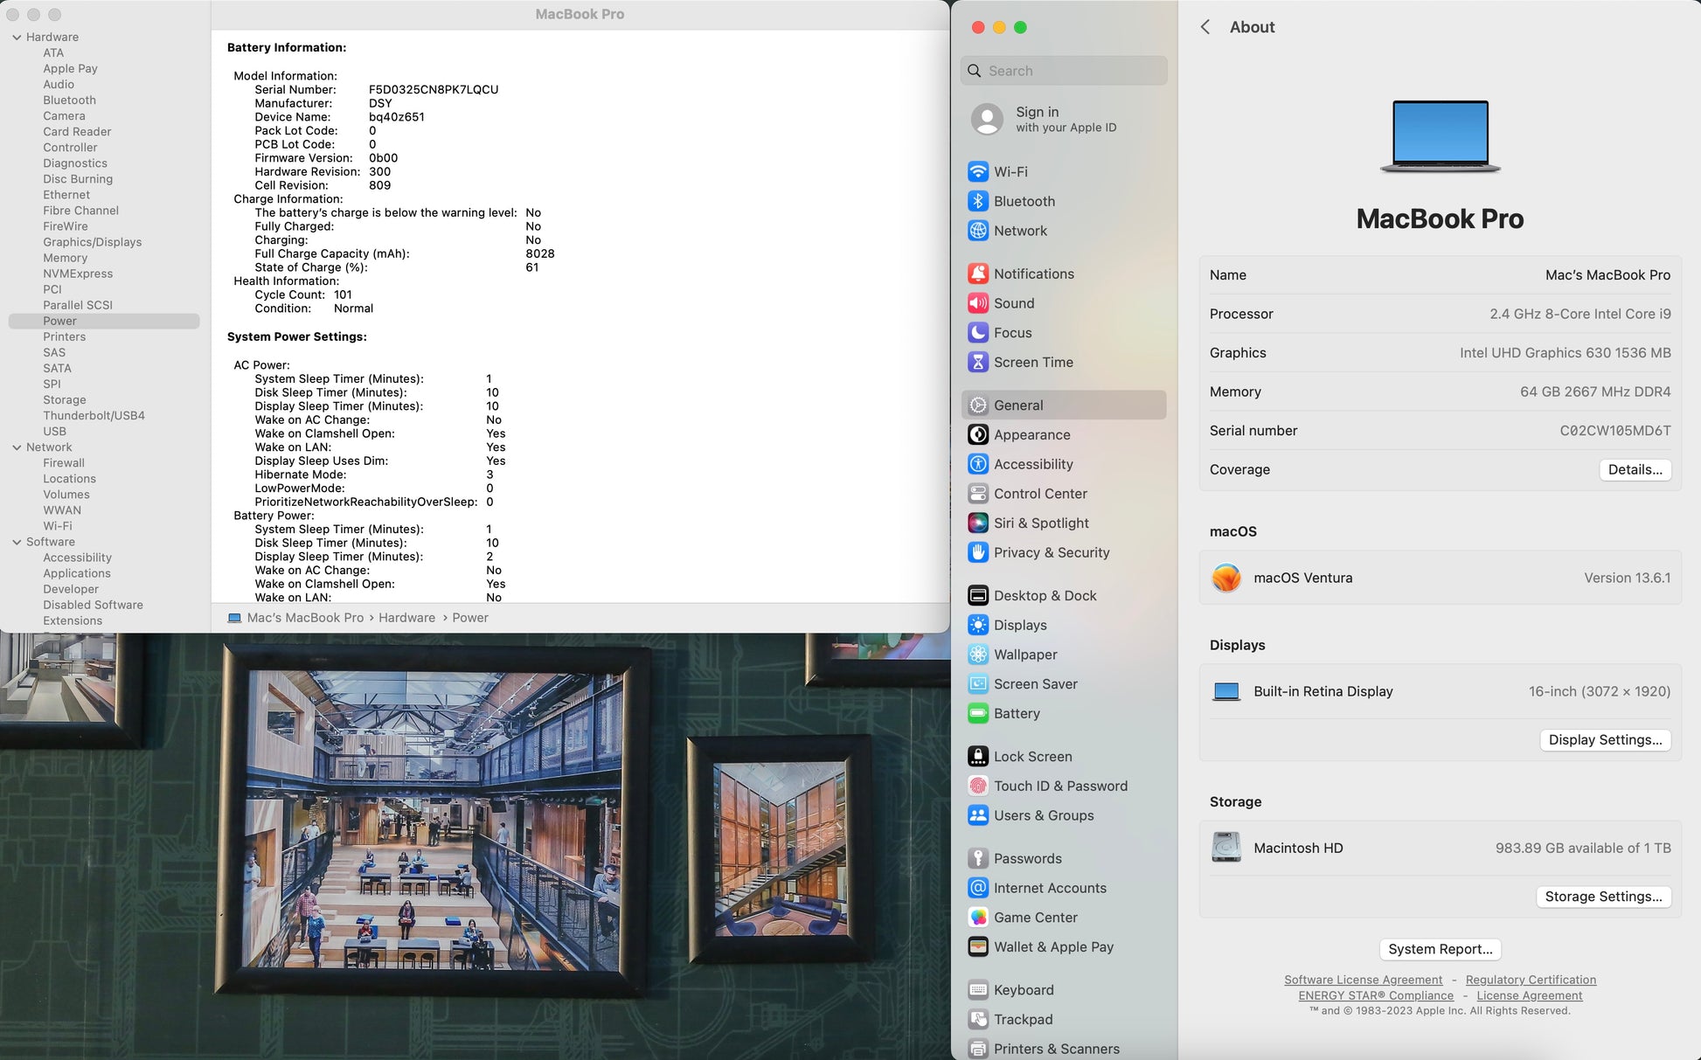Collapse the Network tree section
1701x1060 pixels.
(17, 447)
